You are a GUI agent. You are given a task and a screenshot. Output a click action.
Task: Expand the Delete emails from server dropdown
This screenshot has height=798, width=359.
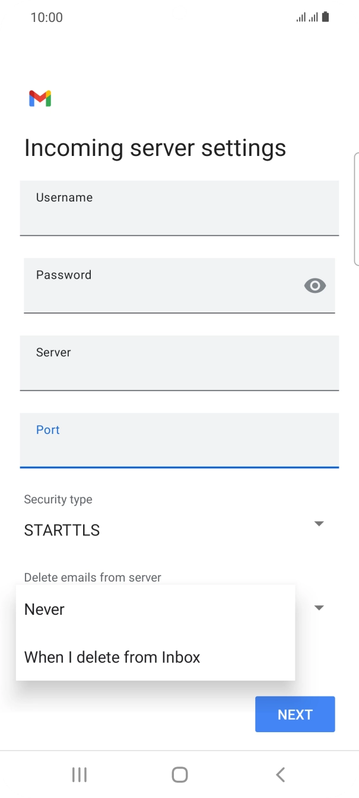pos(319,608)
